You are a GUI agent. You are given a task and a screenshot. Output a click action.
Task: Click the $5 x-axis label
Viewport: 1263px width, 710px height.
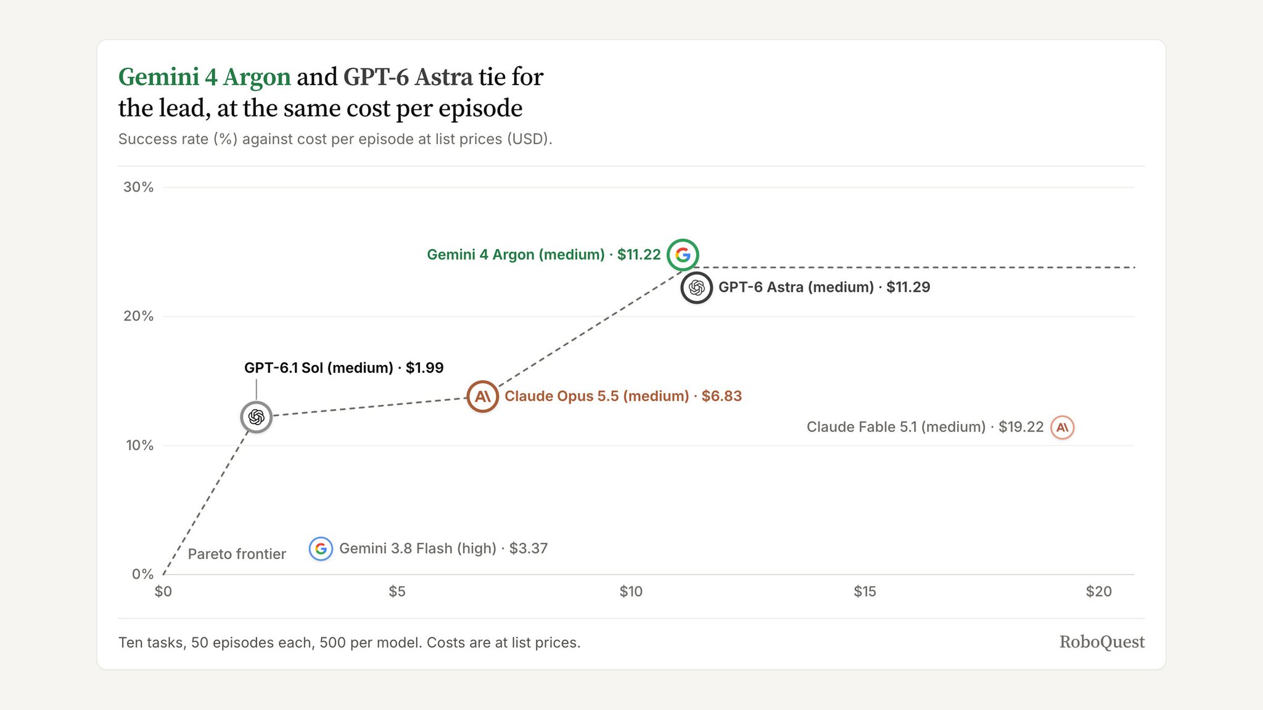click(397, 592)
